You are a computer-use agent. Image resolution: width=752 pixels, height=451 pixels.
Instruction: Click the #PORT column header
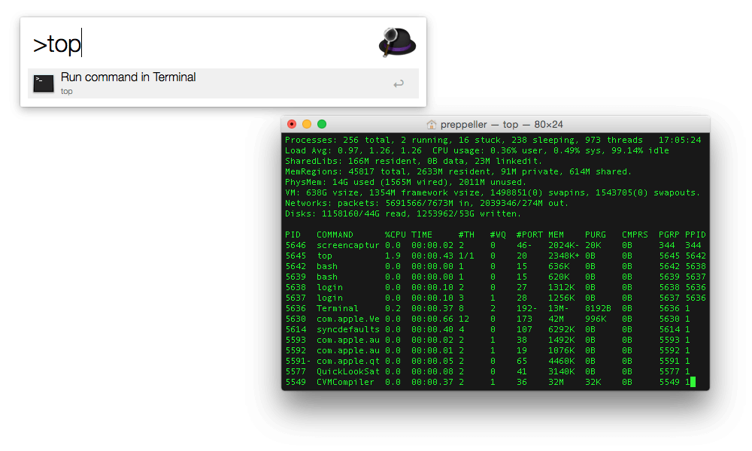[529, 235]
